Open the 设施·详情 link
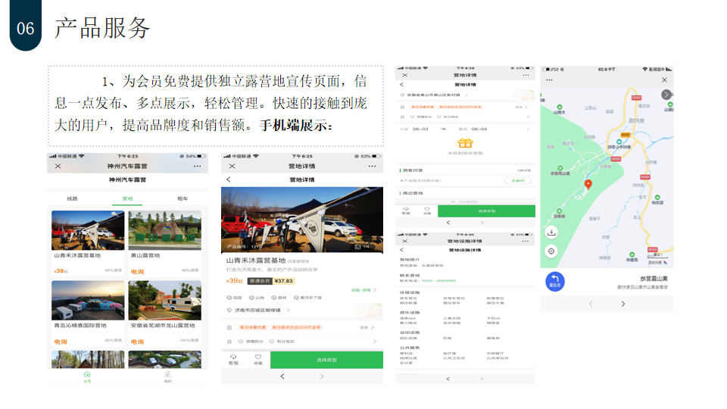 click(363, 290)
